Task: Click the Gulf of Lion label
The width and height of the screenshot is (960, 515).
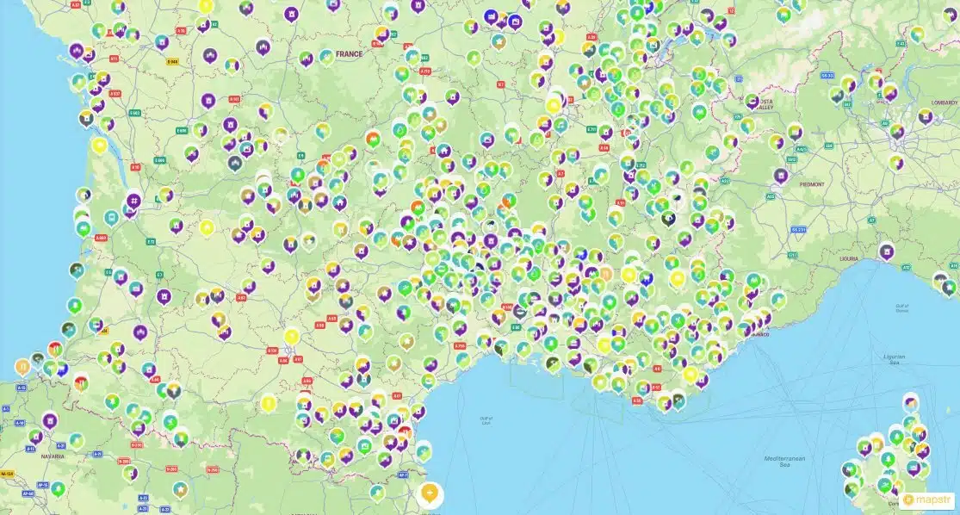Action: coord(486,420)
